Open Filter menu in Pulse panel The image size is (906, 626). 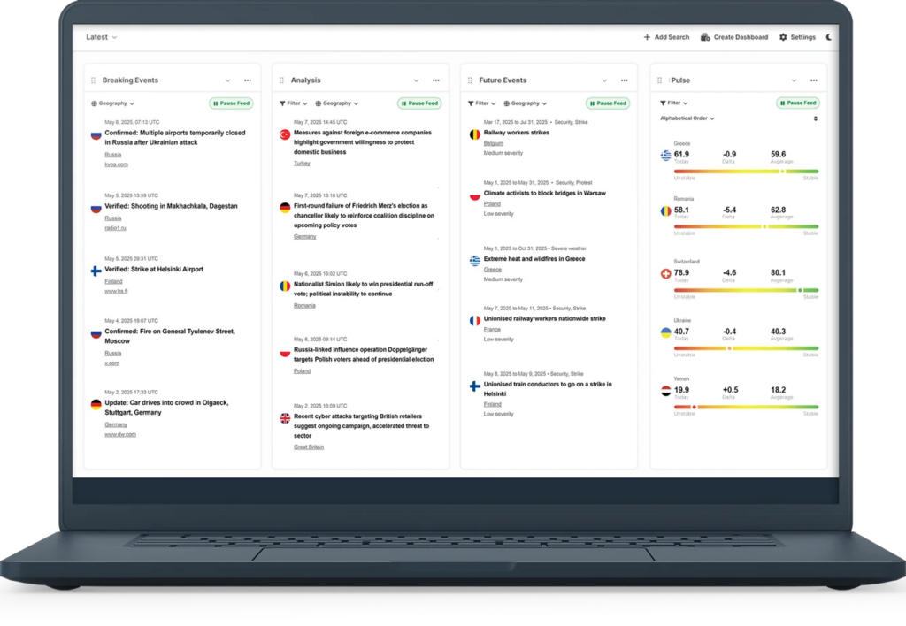(x=671, y=103)
